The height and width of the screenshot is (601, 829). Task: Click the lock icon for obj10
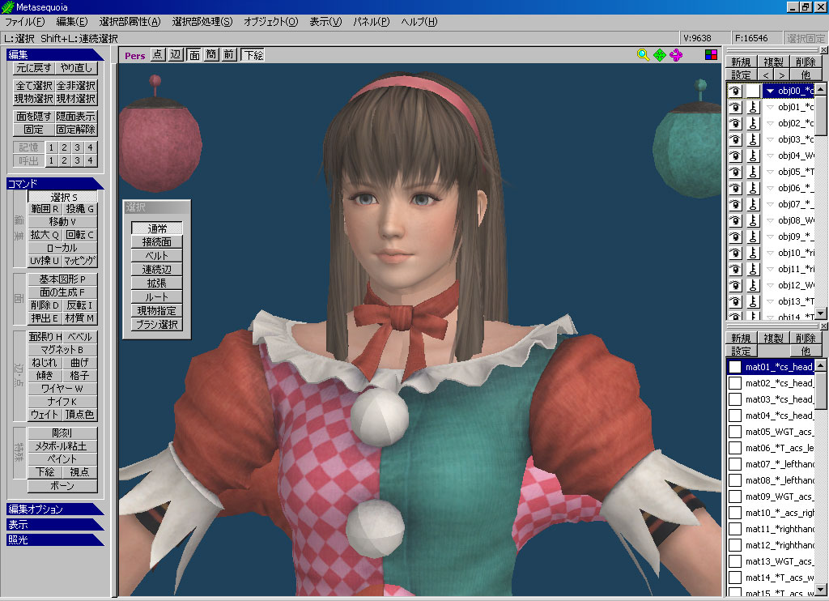[753, 253]
